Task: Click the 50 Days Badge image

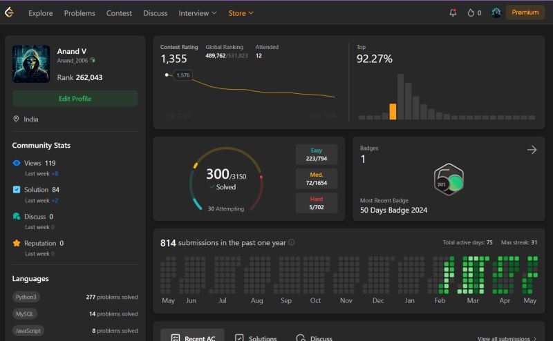Action: (449, 179)
